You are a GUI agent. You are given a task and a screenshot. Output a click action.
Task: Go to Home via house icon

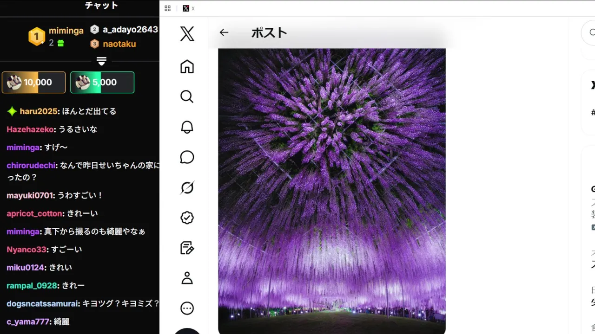[x=187, y=66]
